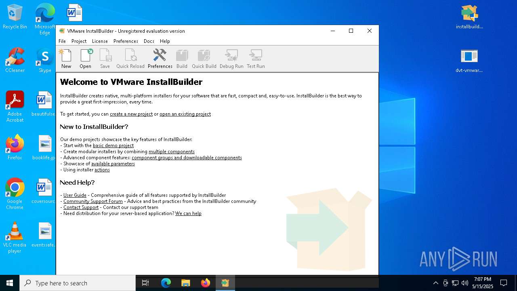Open the 'basic demo project' link
Image resolution: width=517 pixels, height=291 pixels.
(113, 145)
